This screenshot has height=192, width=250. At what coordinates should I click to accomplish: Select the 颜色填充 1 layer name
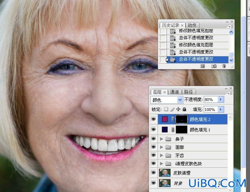[x=200, y=130]
